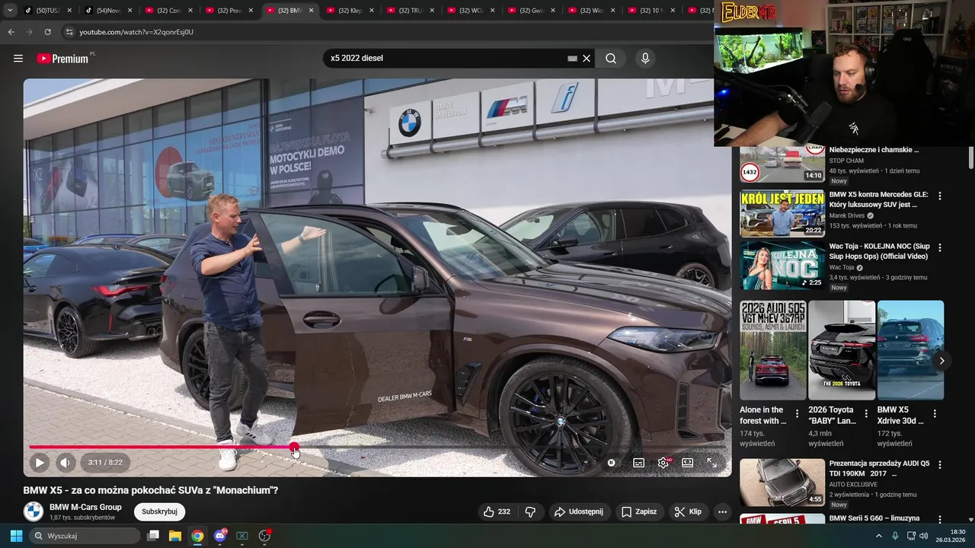The image size is (975, 548).
Task: Open 'BMW X5 kontra Mercedes GLE' video title
Action: click(x=878, y=199)
